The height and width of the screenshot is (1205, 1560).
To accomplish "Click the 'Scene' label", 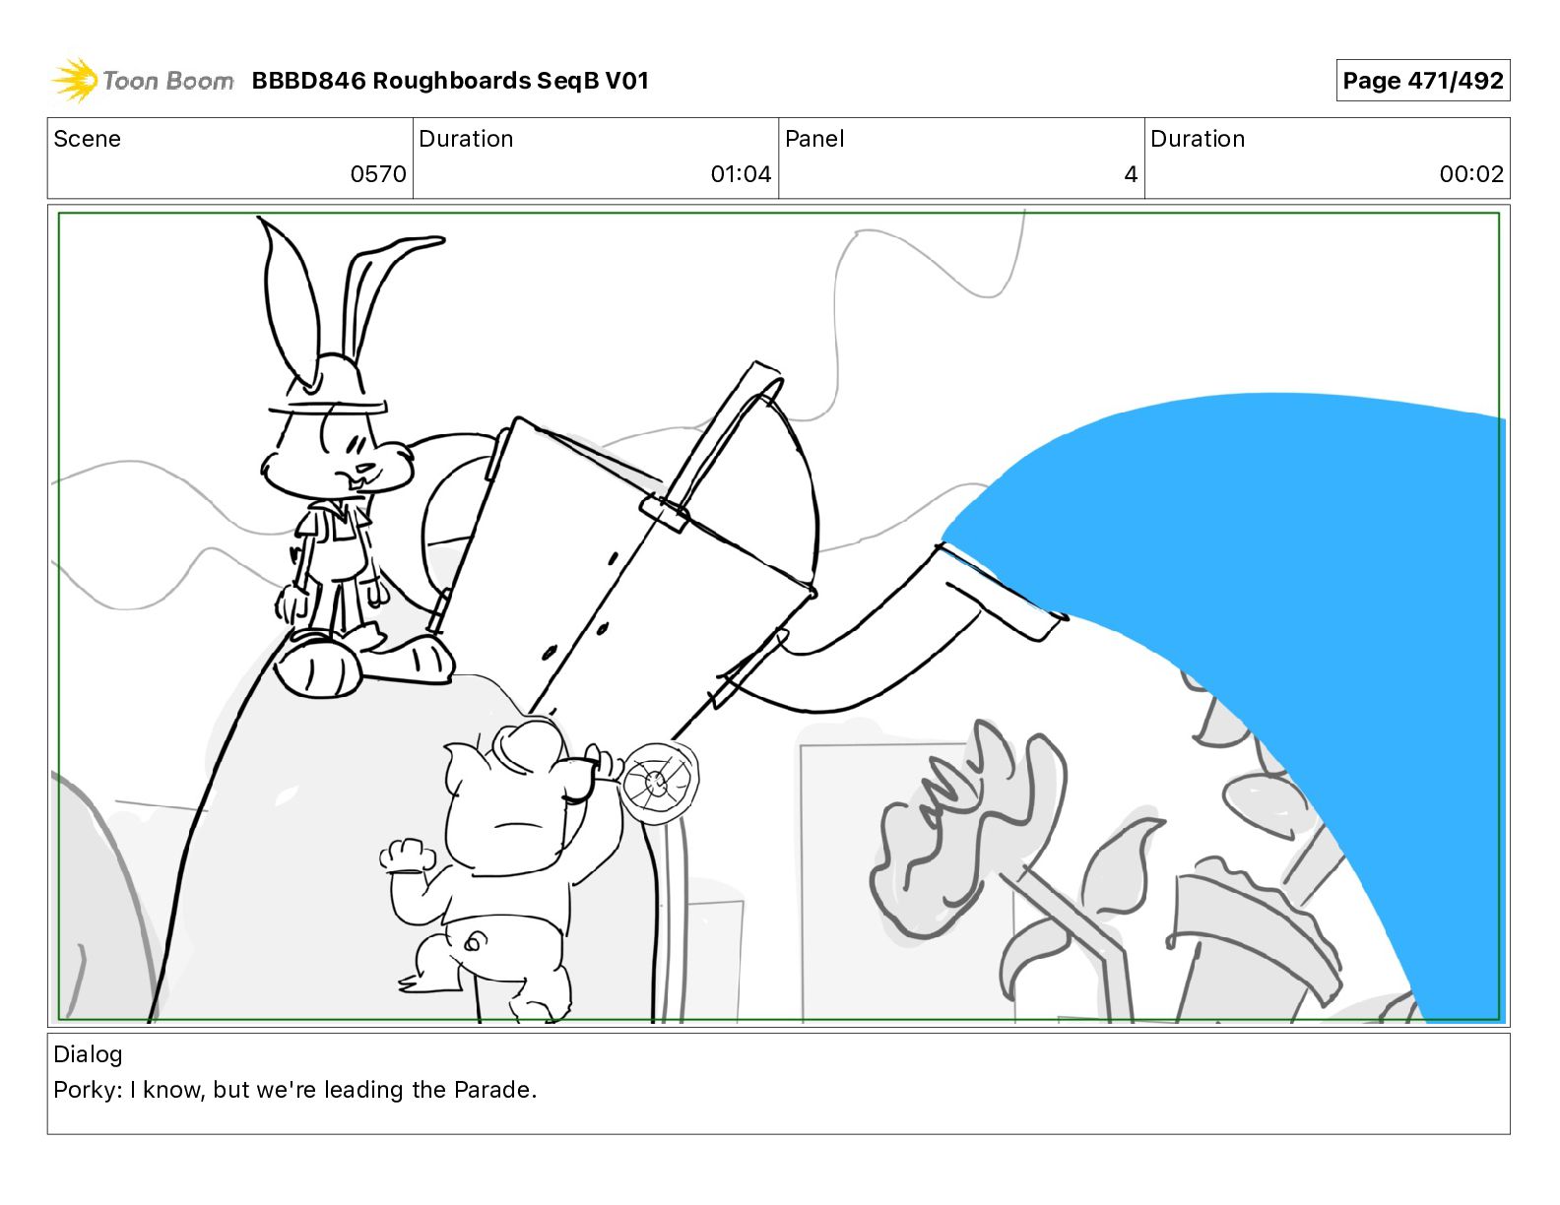I will pyautogui.click(x=87, y=139).
